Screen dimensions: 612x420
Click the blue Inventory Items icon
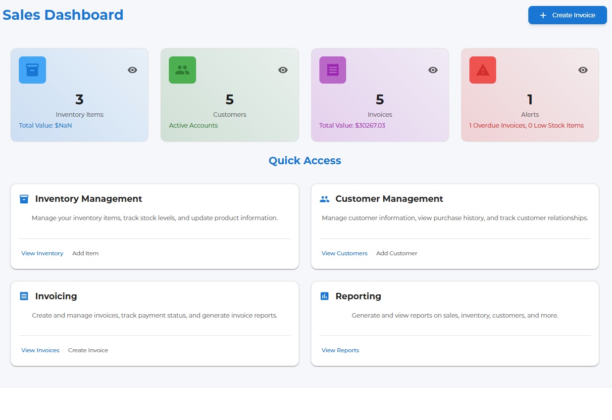(32, 70)
